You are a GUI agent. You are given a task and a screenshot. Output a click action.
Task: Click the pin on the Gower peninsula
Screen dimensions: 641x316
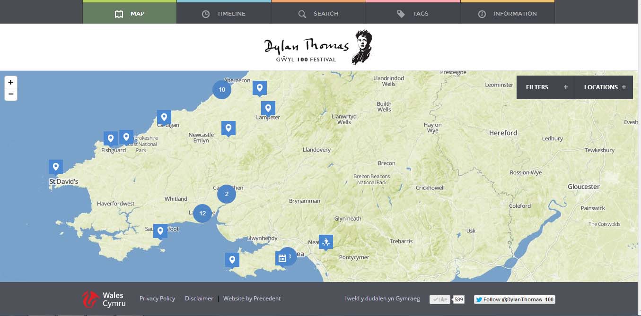pyautogui.click(x=232, y=259)
